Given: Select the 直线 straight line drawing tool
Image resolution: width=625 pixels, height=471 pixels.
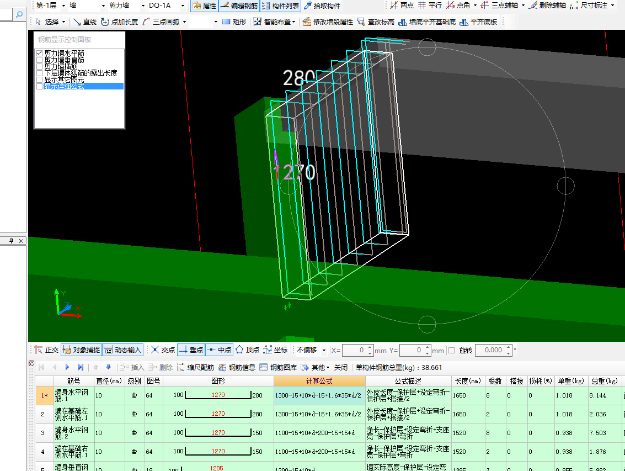Looking at the screenshot, I should [85, 22].
